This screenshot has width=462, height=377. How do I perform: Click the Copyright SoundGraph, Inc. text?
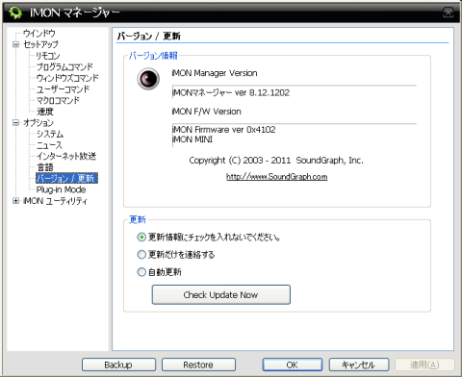pyautogui.click(x=276, y=161)
